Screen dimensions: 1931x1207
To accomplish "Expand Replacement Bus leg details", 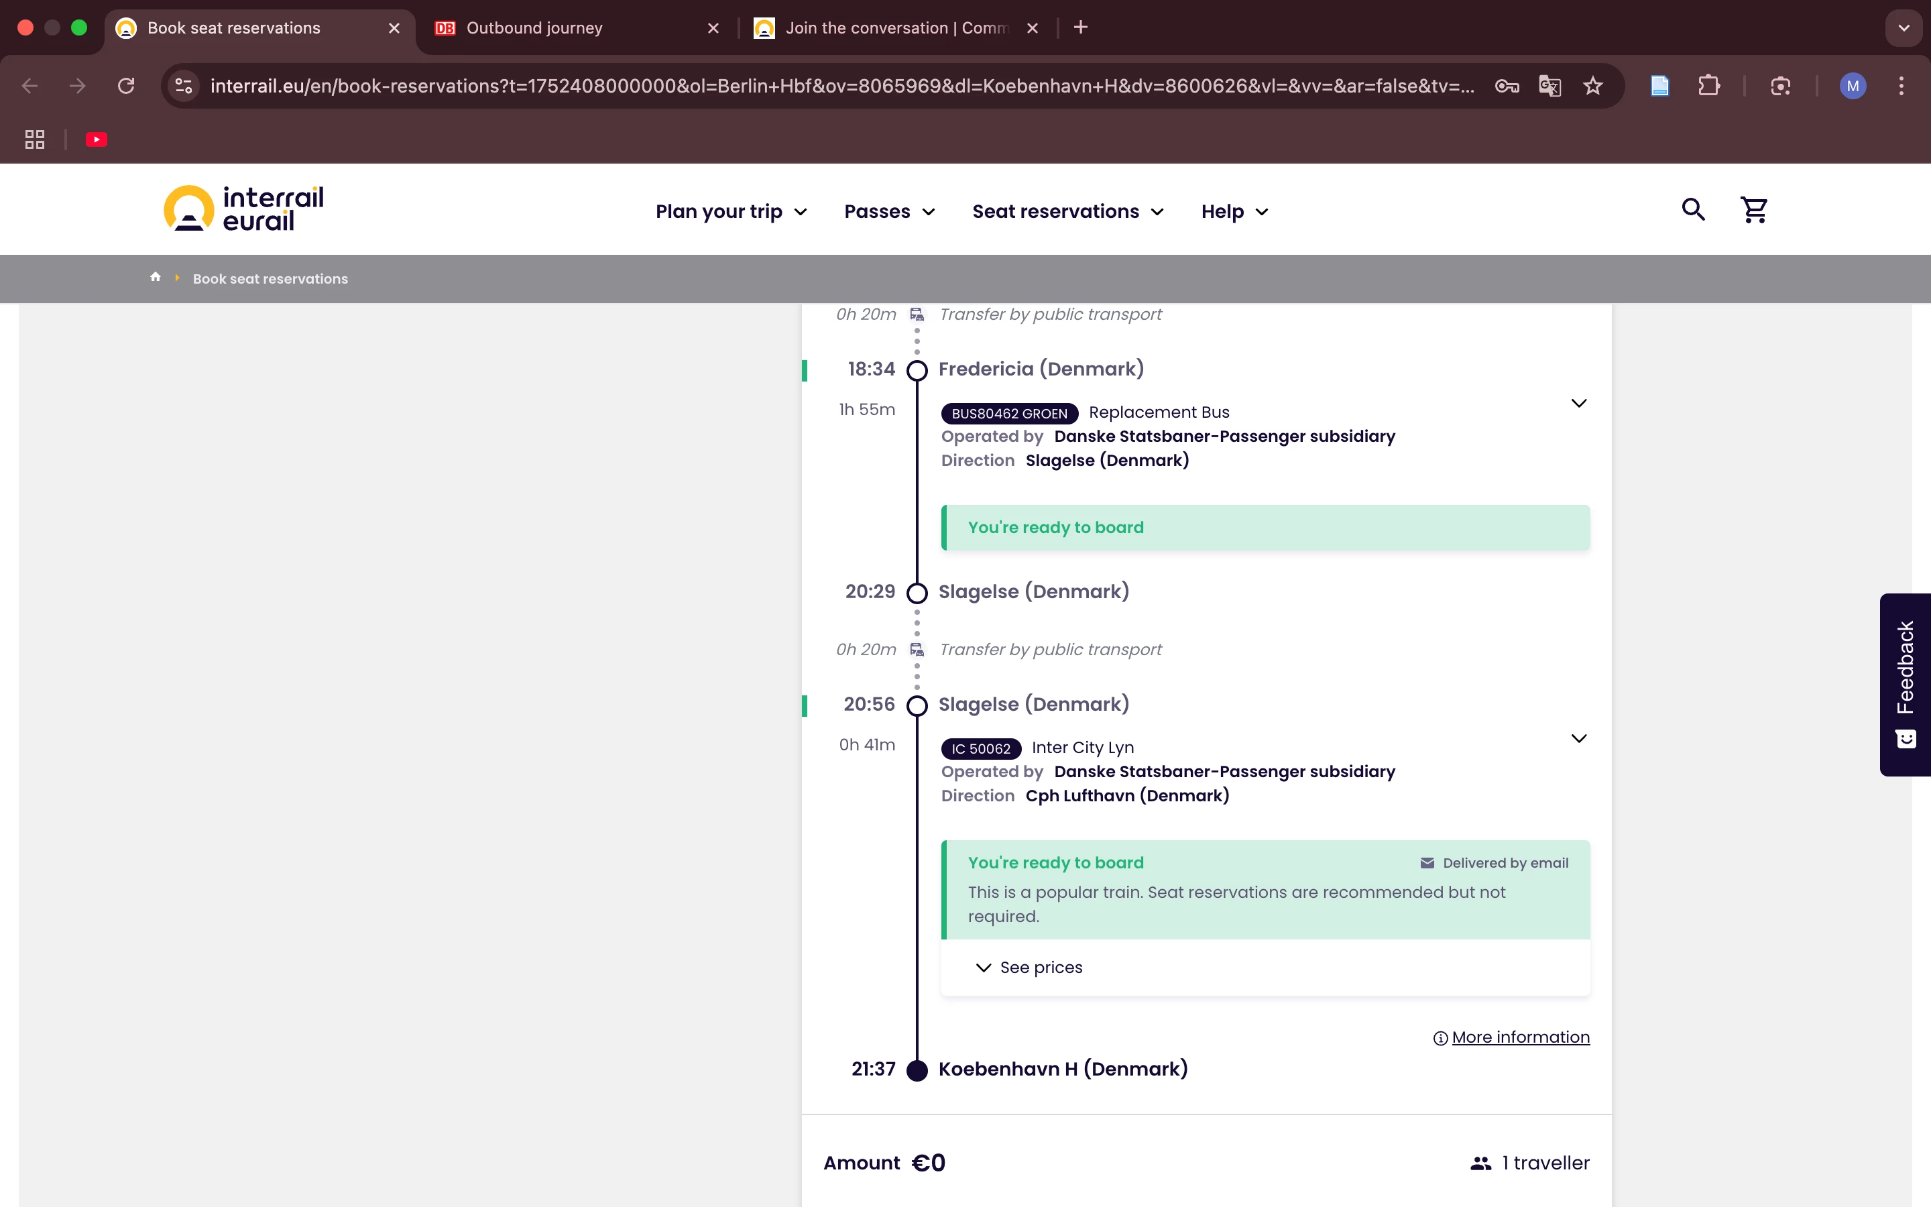I will [x=1578, y=403].
